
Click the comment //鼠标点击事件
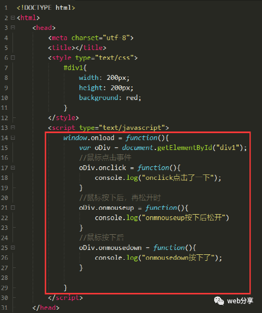point(105,158)
